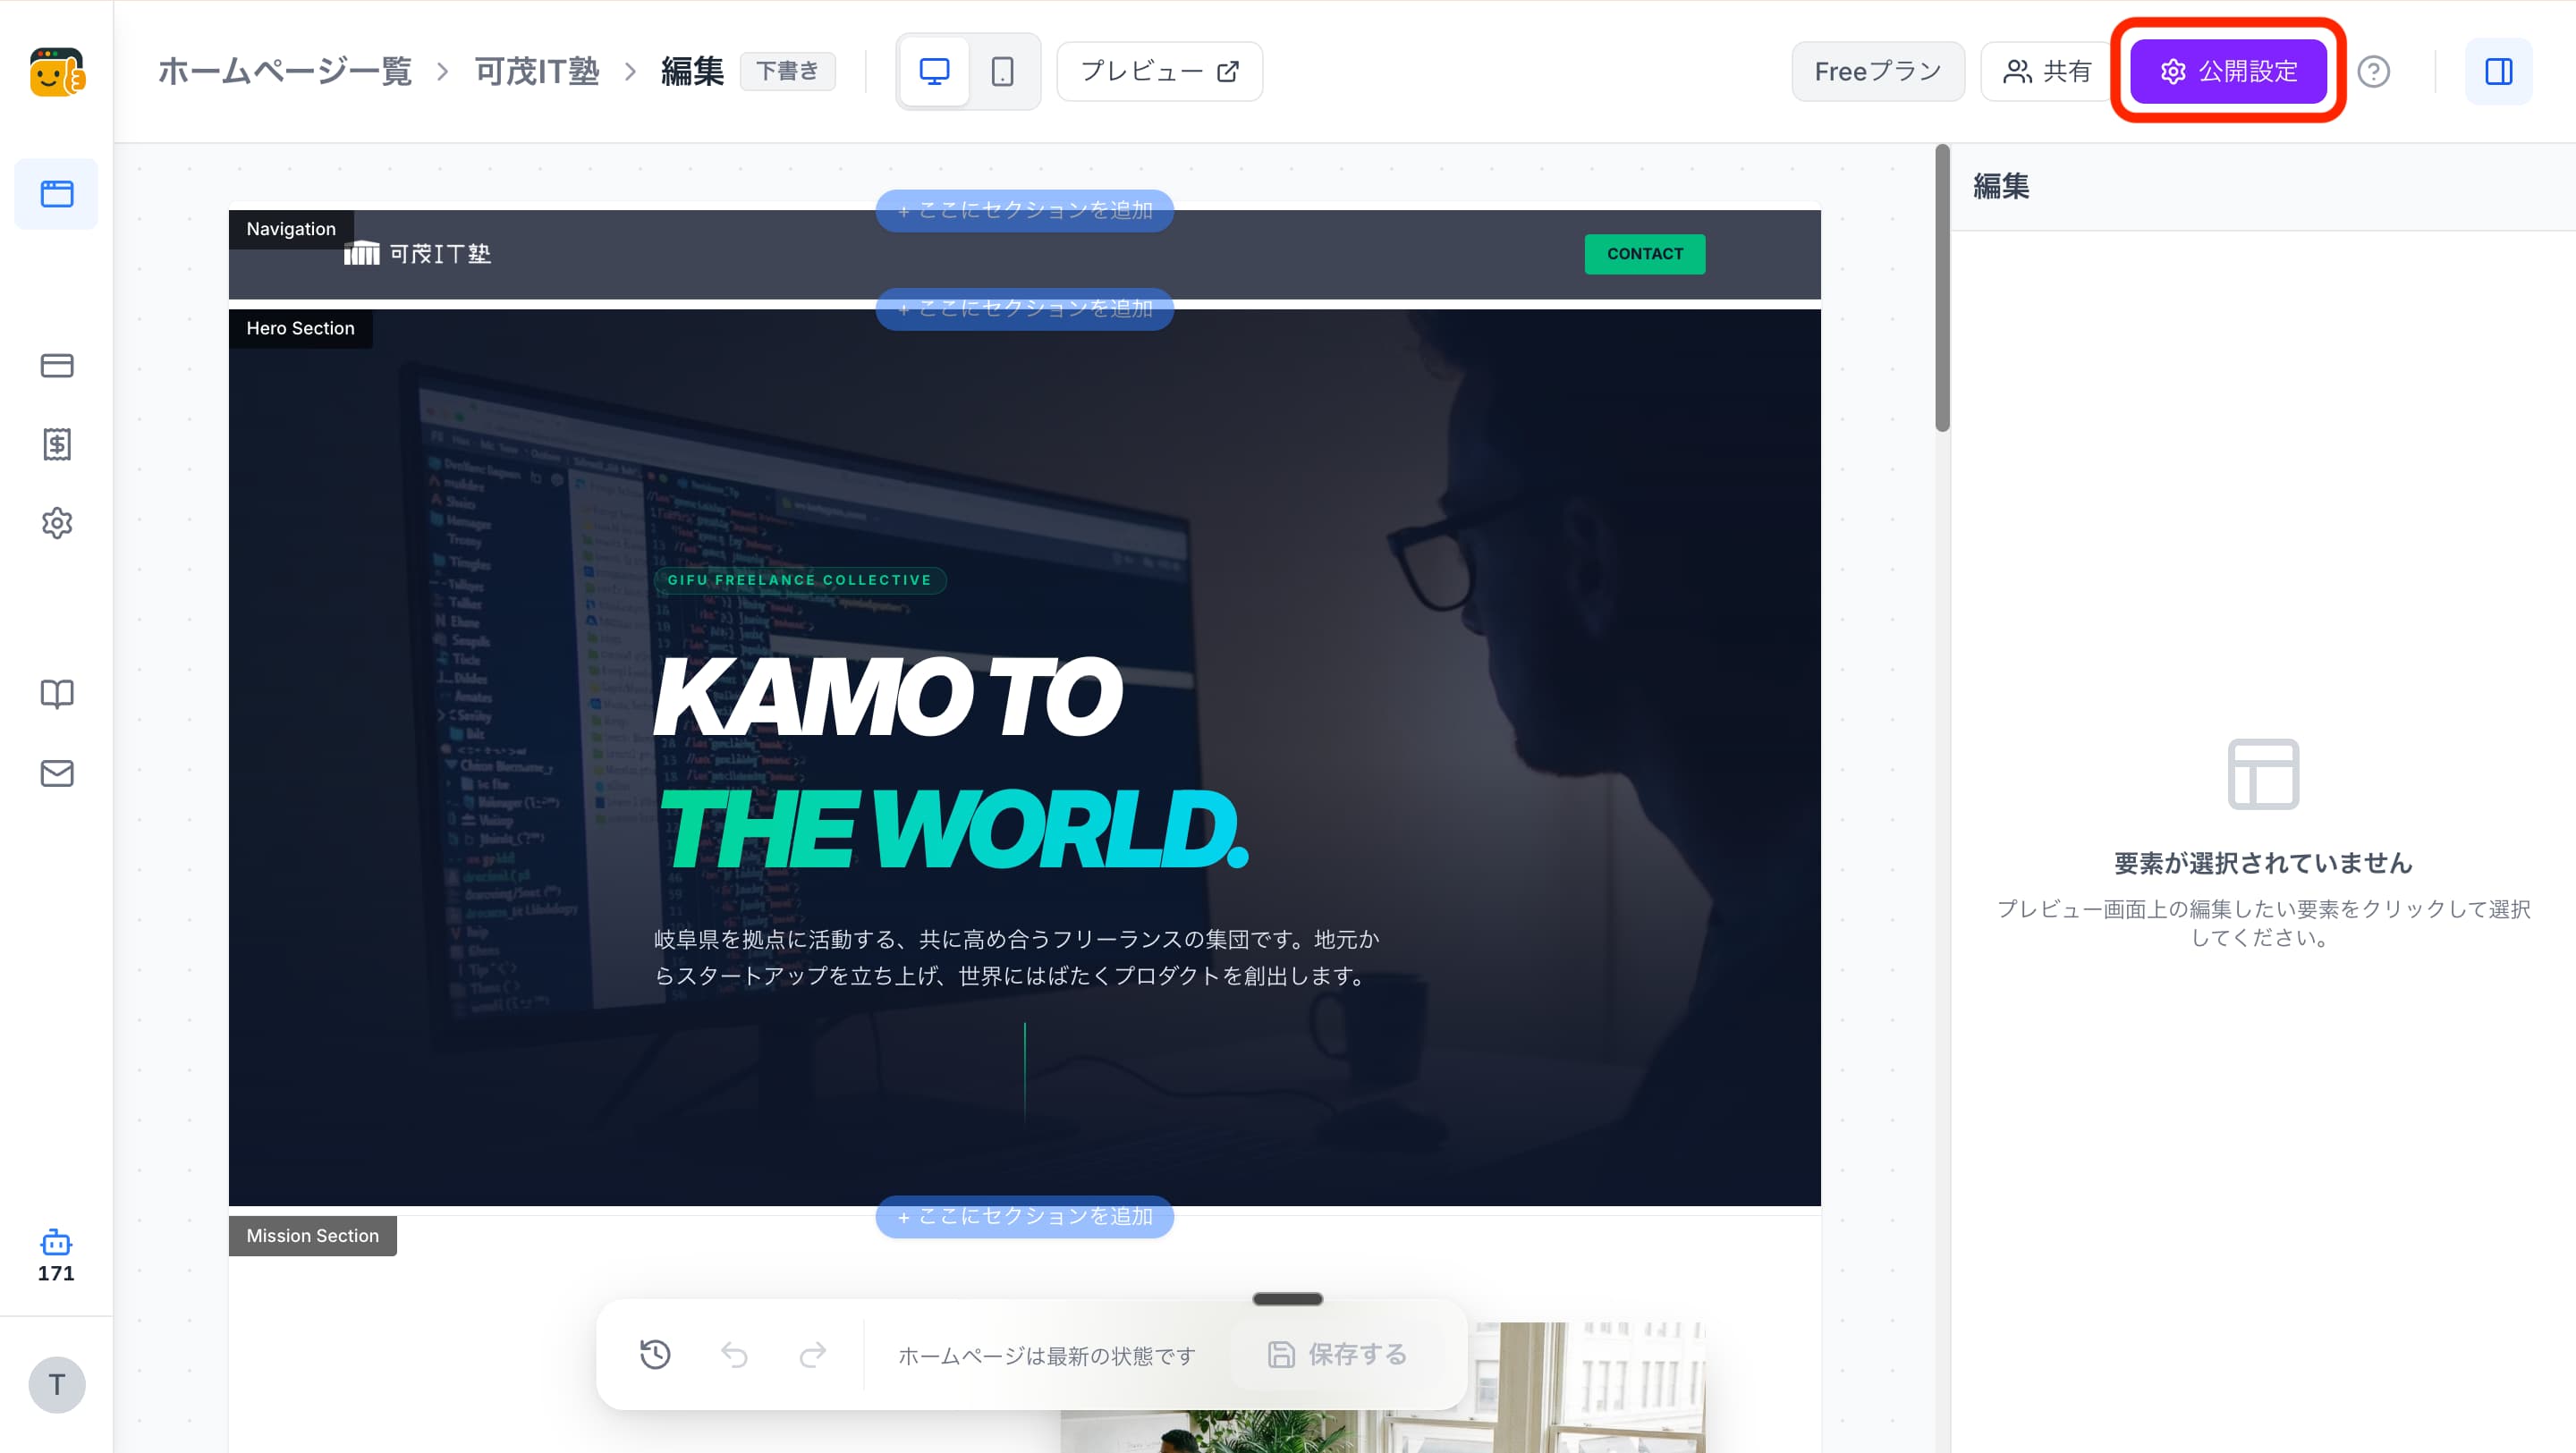Open the version history icon
Screen dimensions: 2576x1453
655,1354
